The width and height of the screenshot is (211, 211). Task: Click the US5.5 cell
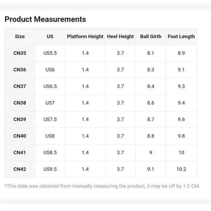pyautogui.click(x=50, y=53)
